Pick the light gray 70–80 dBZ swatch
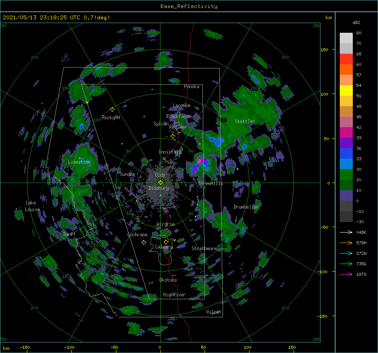Image resolution: width=378 pixels, height=353 pixels. [346, 38]
